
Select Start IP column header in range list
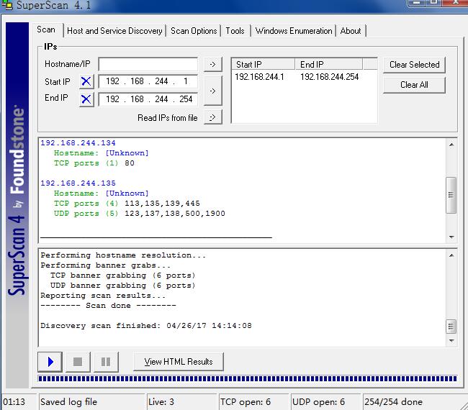pos(264,65)
